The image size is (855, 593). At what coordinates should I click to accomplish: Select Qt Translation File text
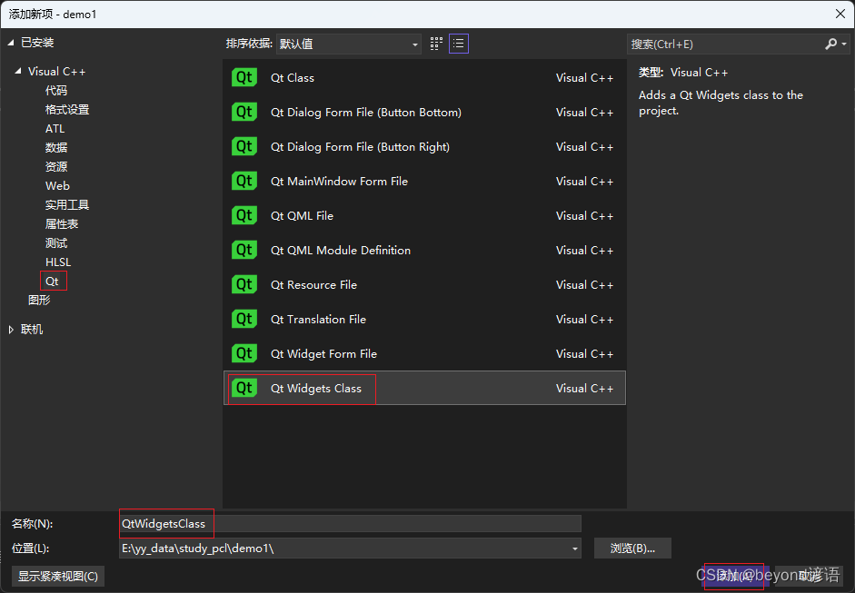318,320
